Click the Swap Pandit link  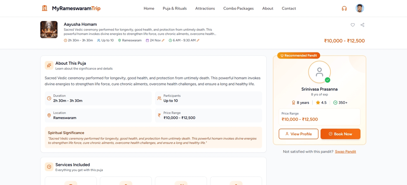click(x=346, y=152)
